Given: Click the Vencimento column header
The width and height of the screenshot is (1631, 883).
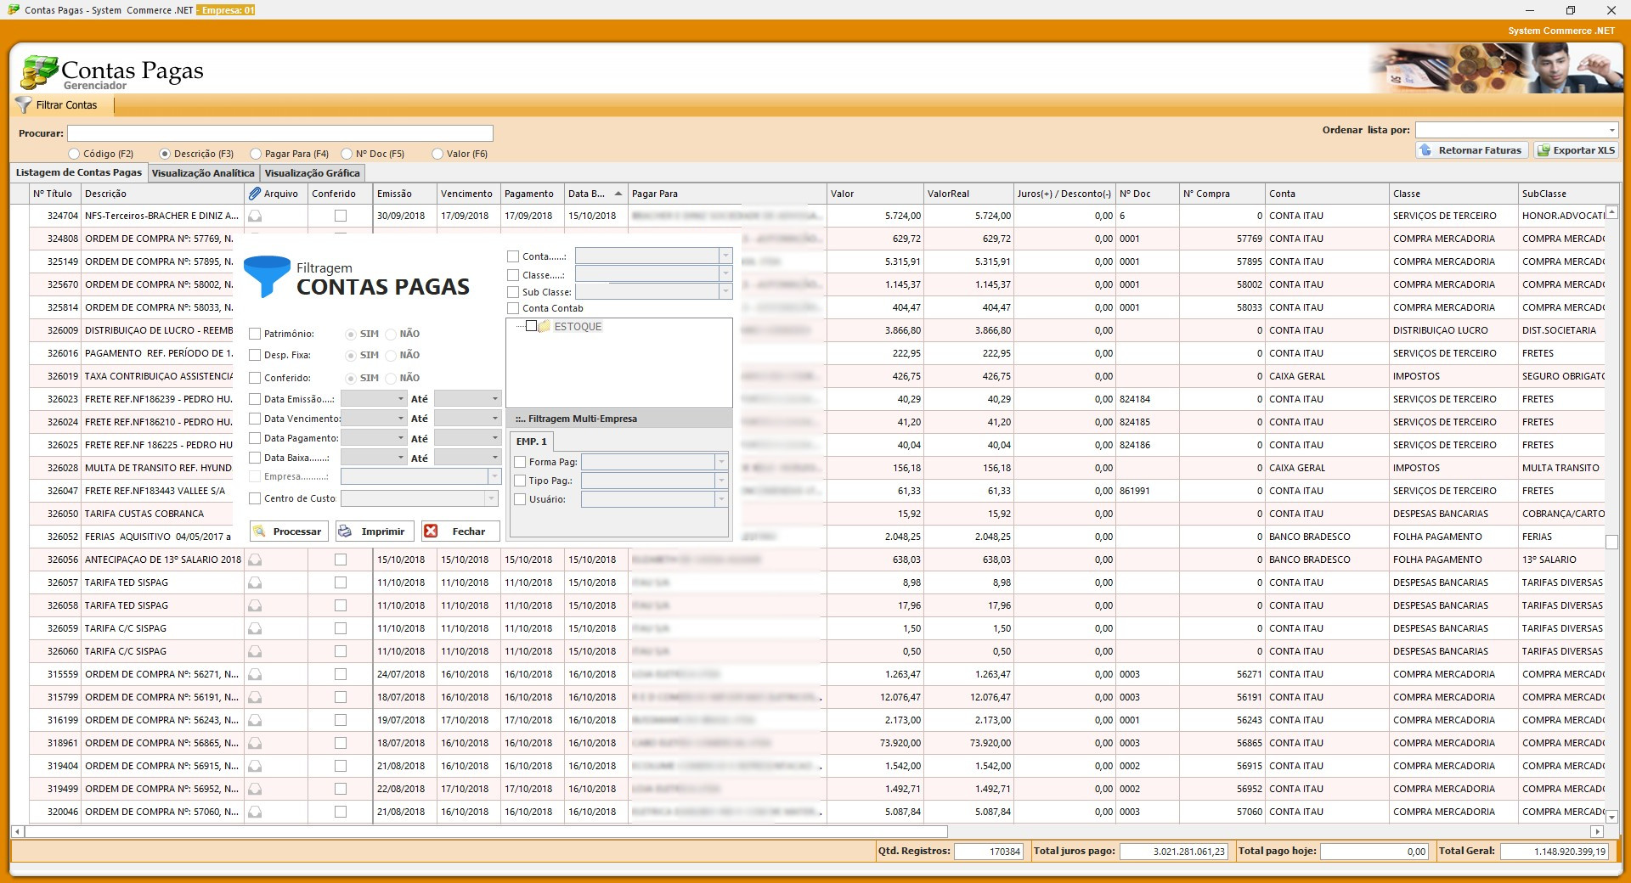Looking at the screenshot, I should (x=466, y=194).
